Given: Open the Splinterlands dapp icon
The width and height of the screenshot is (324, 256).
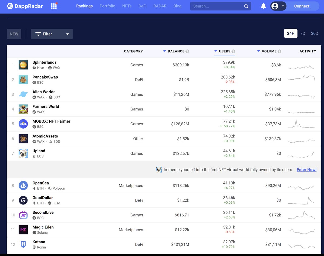Looking at the screenshot, I should point(23,65).
